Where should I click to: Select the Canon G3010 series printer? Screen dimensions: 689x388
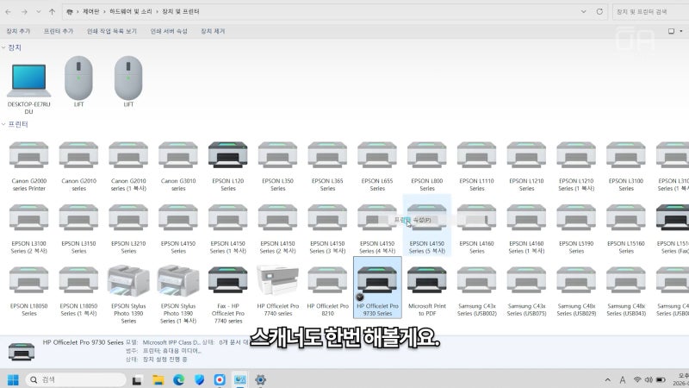178,166
